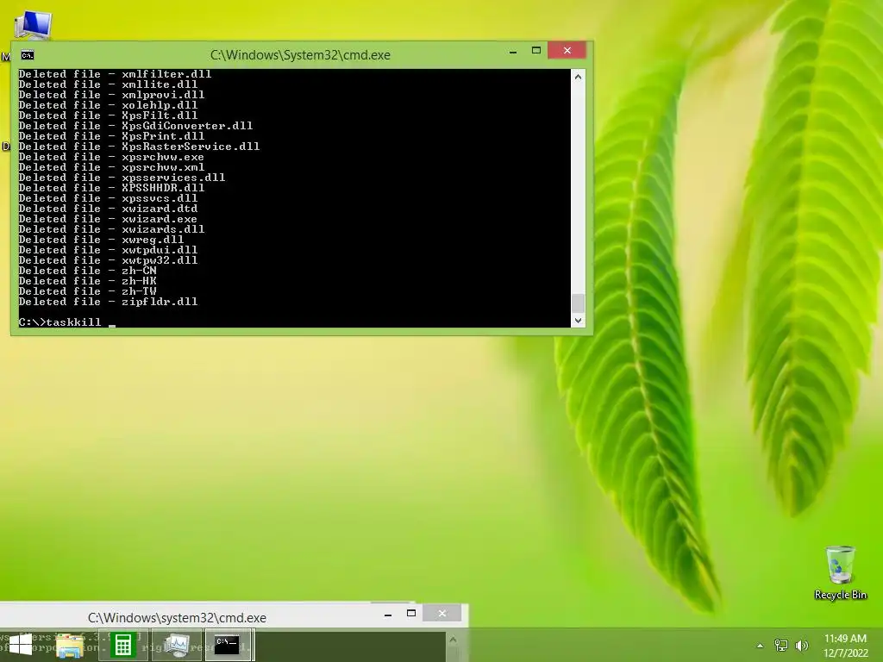This screenshot has height=662, width=883.
Task: Click the line 'Deleted file - xwizard.exe'
Action: 108,219
